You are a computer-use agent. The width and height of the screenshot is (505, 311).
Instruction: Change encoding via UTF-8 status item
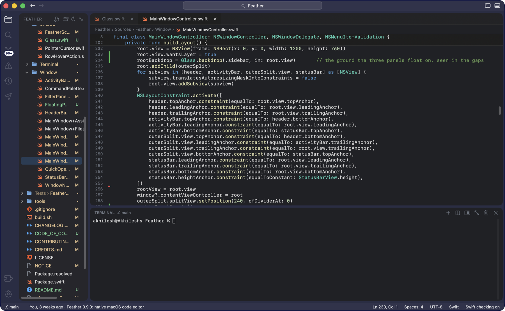(x=436, y=307)
